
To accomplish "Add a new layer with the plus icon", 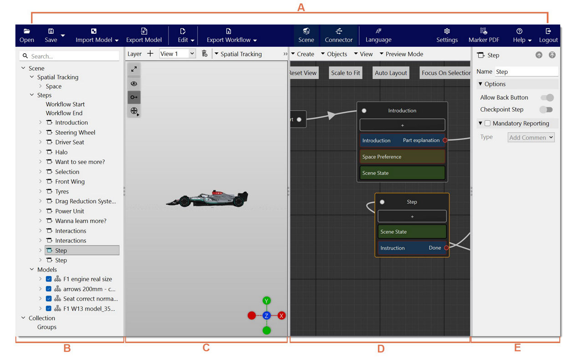I will [150, 54].
